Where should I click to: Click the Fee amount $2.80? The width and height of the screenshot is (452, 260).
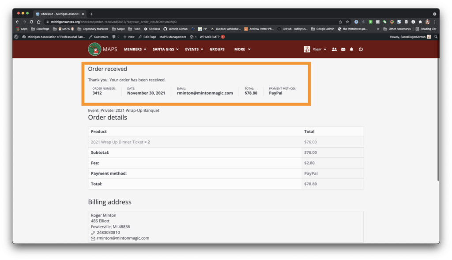[309, 163]
